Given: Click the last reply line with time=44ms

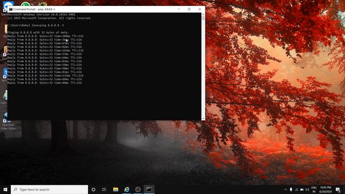Looking at the screenshot, I should pos(44,83).
